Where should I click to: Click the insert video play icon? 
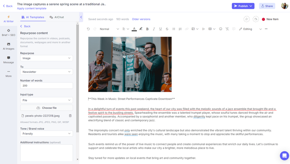click(204, 29)
